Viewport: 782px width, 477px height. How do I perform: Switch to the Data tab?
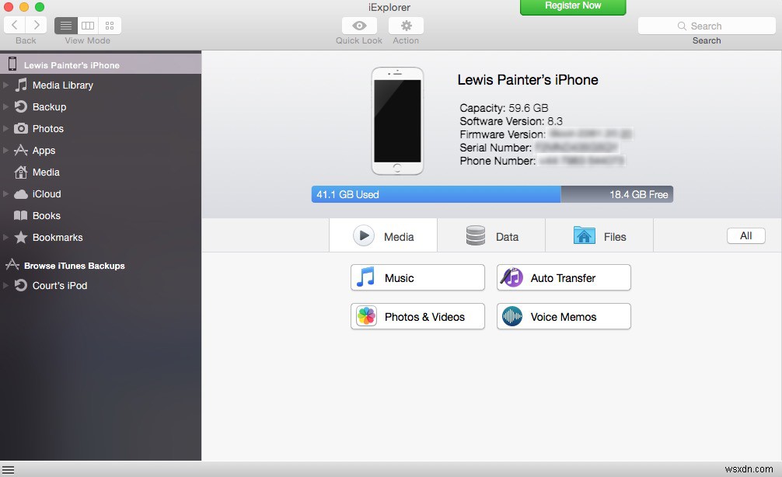click(x=491, y=235)
